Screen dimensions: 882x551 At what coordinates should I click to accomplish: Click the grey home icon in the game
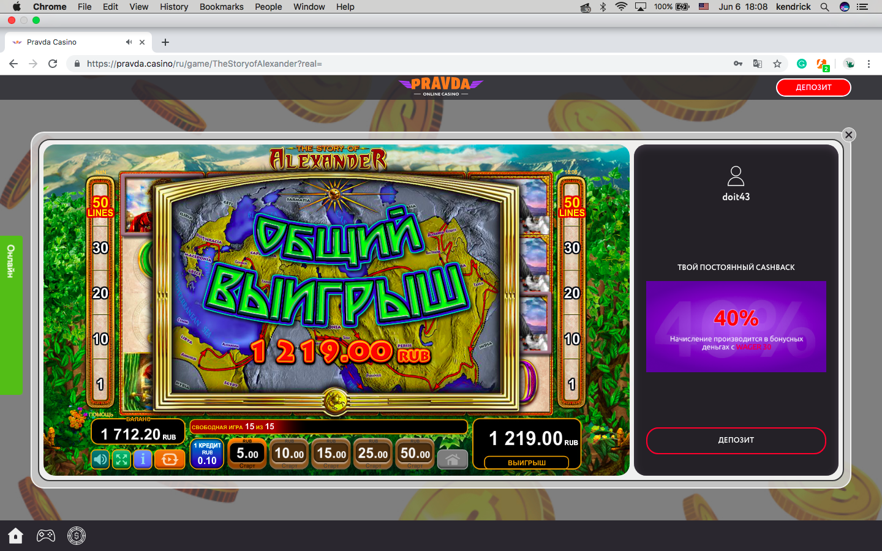pos(452,459)
